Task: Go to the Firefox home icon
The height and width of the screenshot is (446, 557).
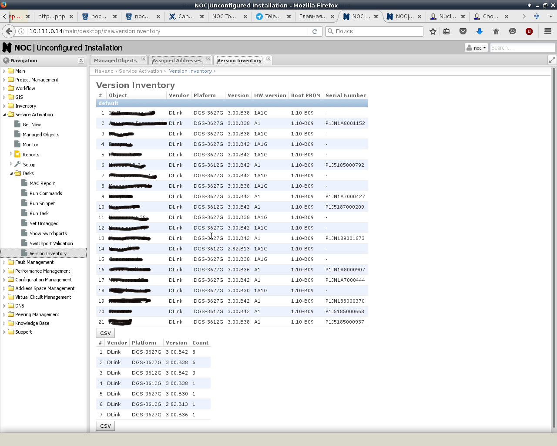Action: point(496,31)
